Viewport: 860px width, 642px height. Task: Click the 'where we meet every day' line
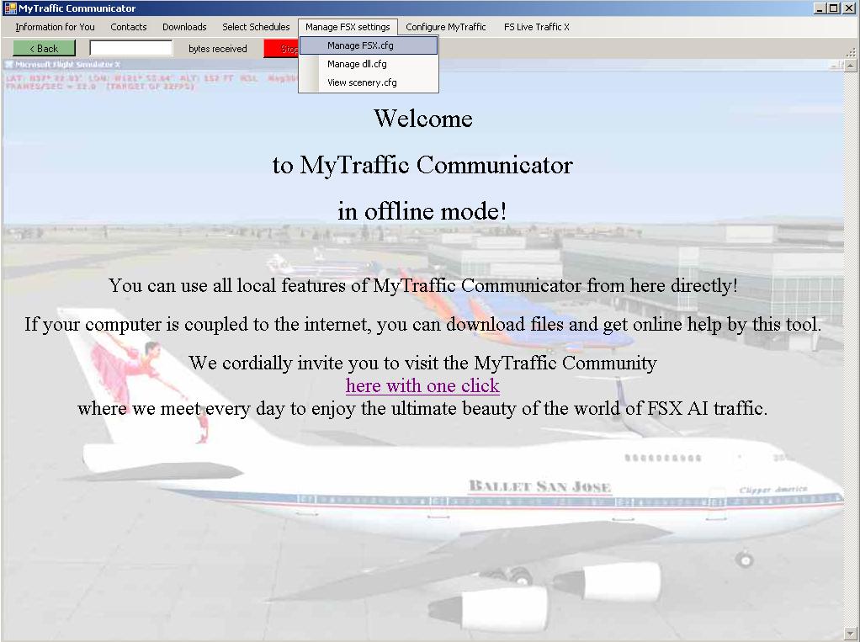coord(422,409)
